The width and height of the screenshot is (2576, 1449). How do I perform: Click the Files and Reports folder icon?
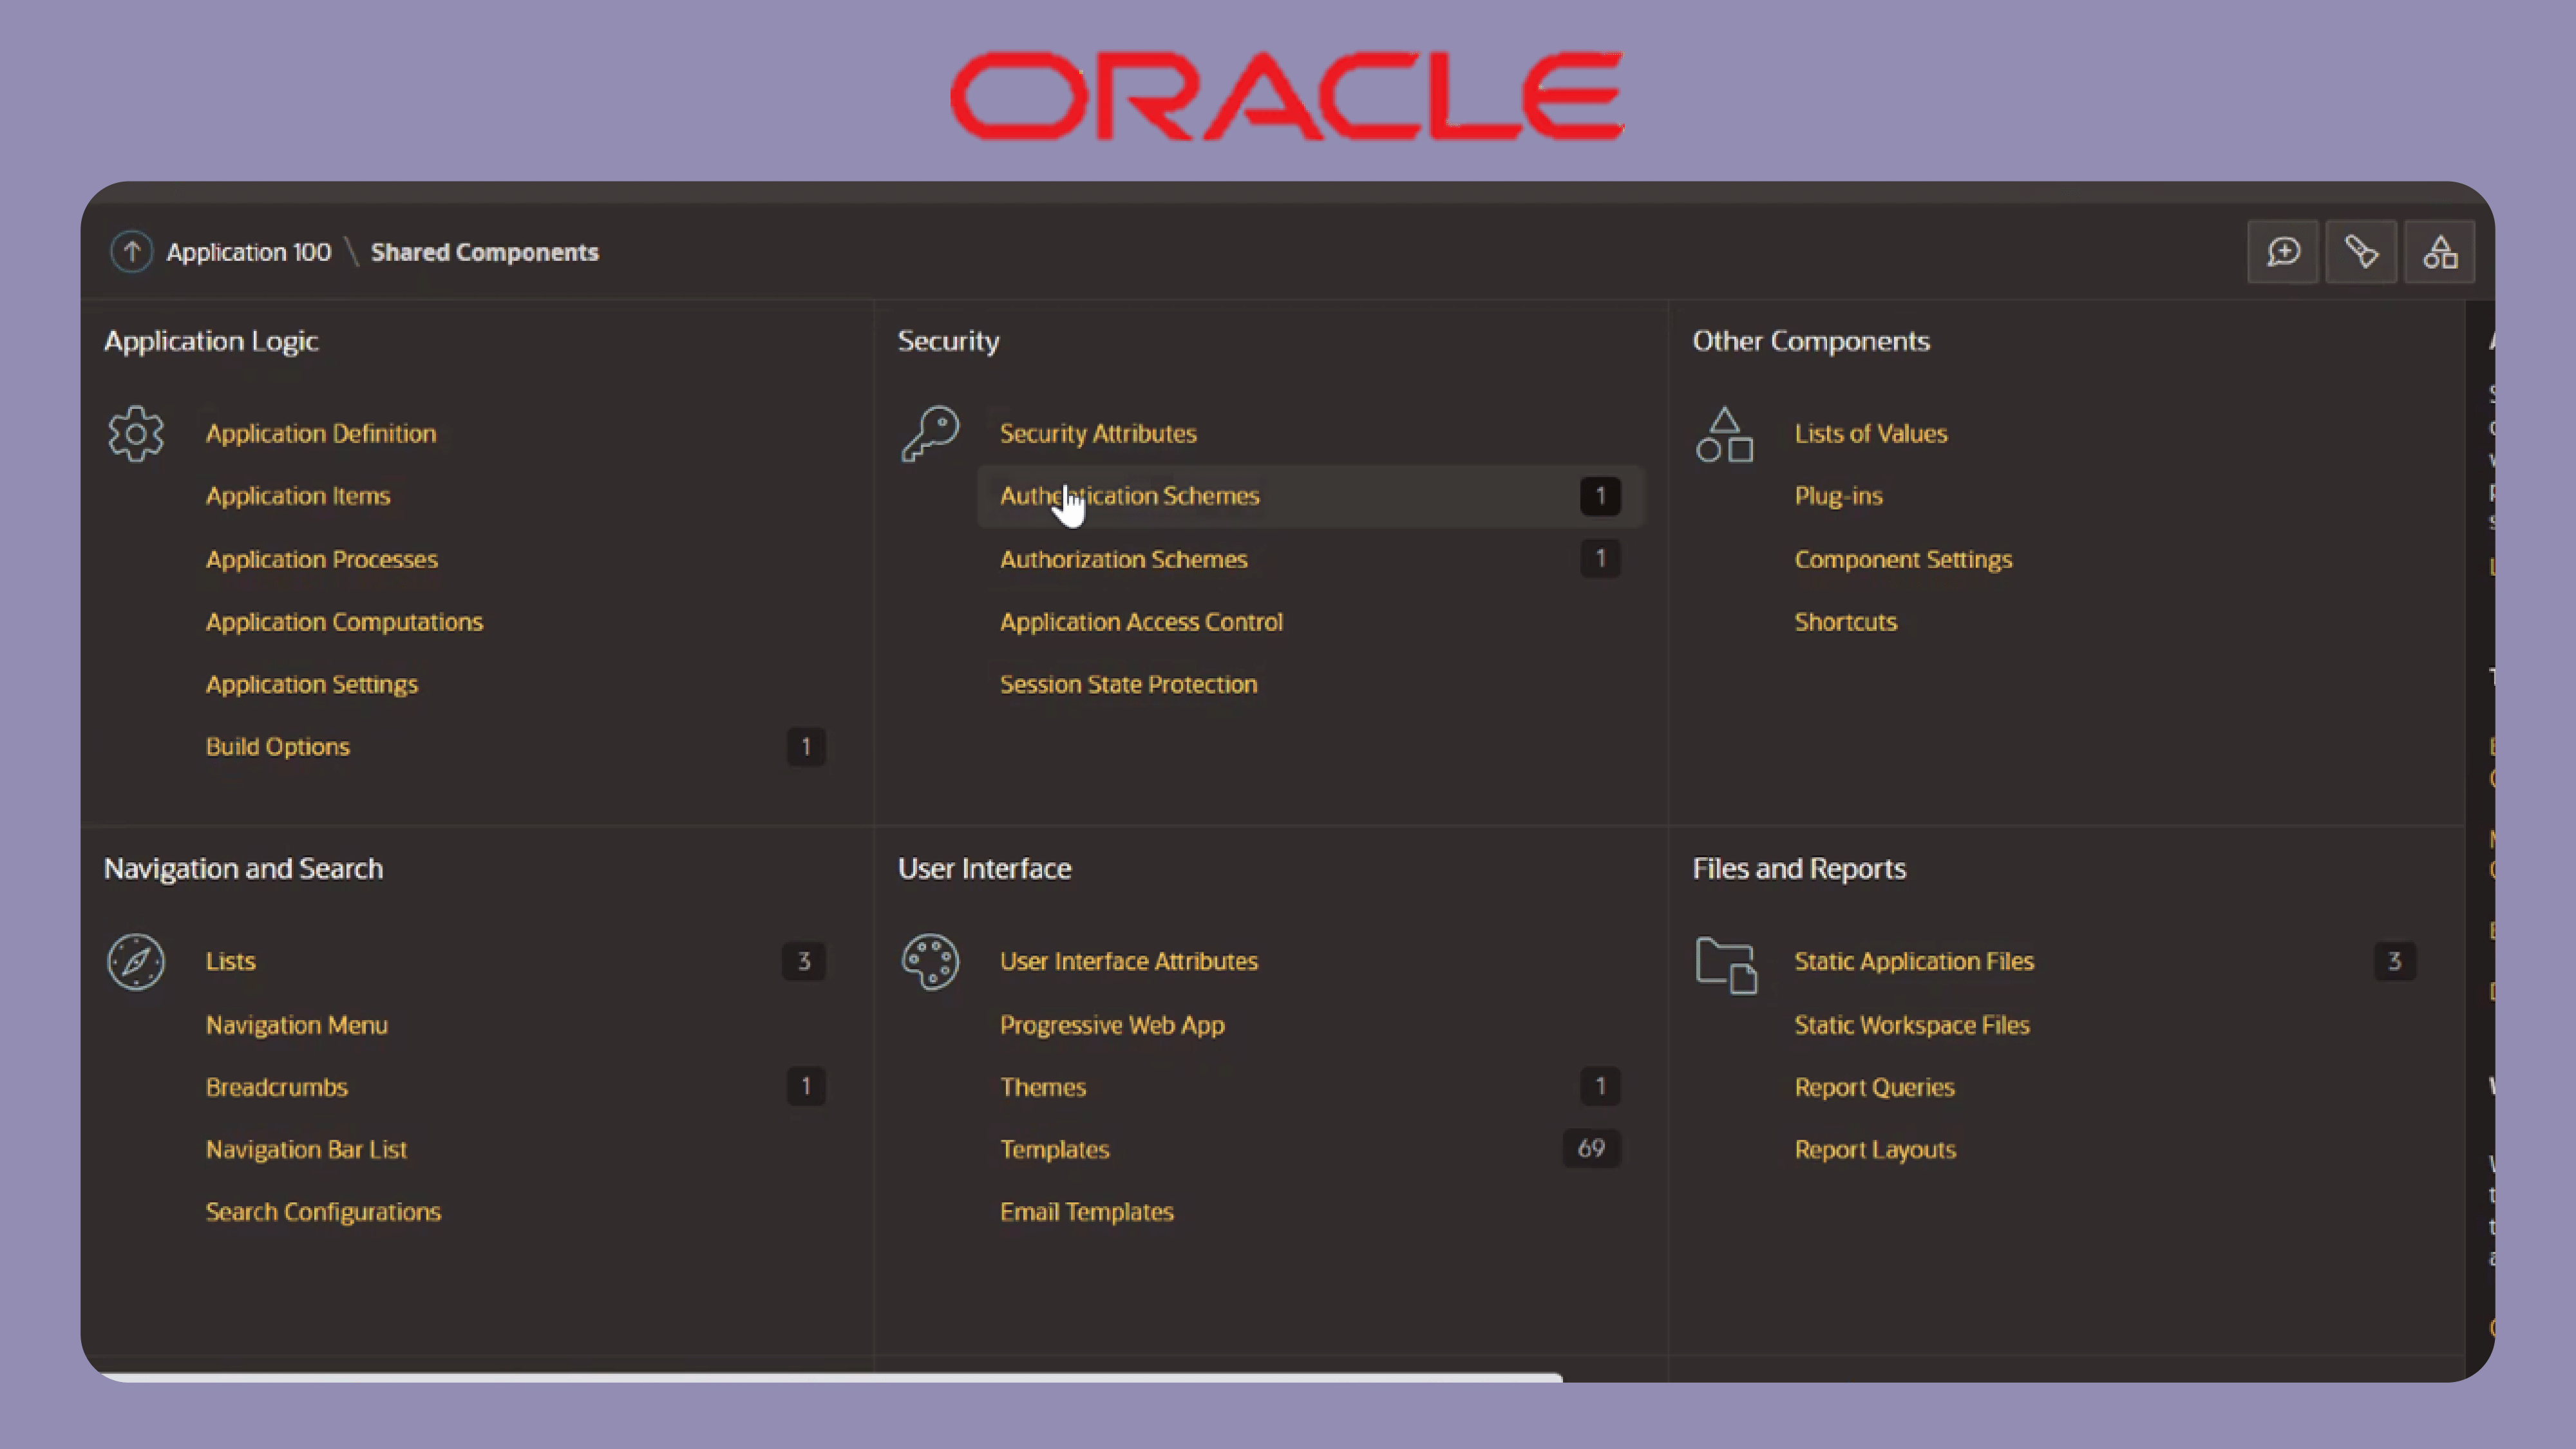[1726, 965]
